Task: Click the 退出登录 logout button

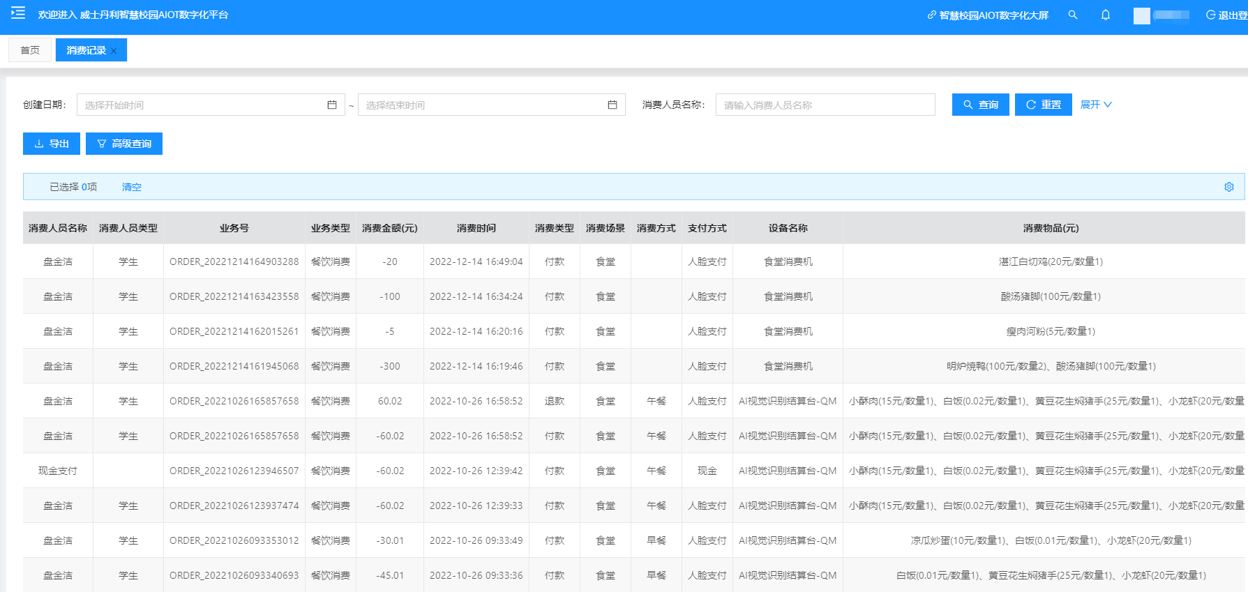Action: click(1226, 15)
